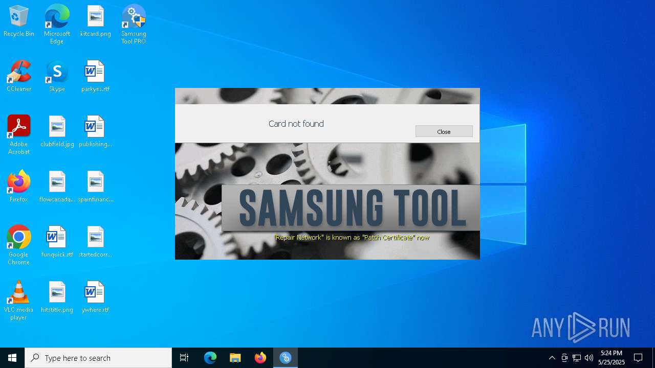
Task: Select kitcard.png file on desktop
Action: 96,21
